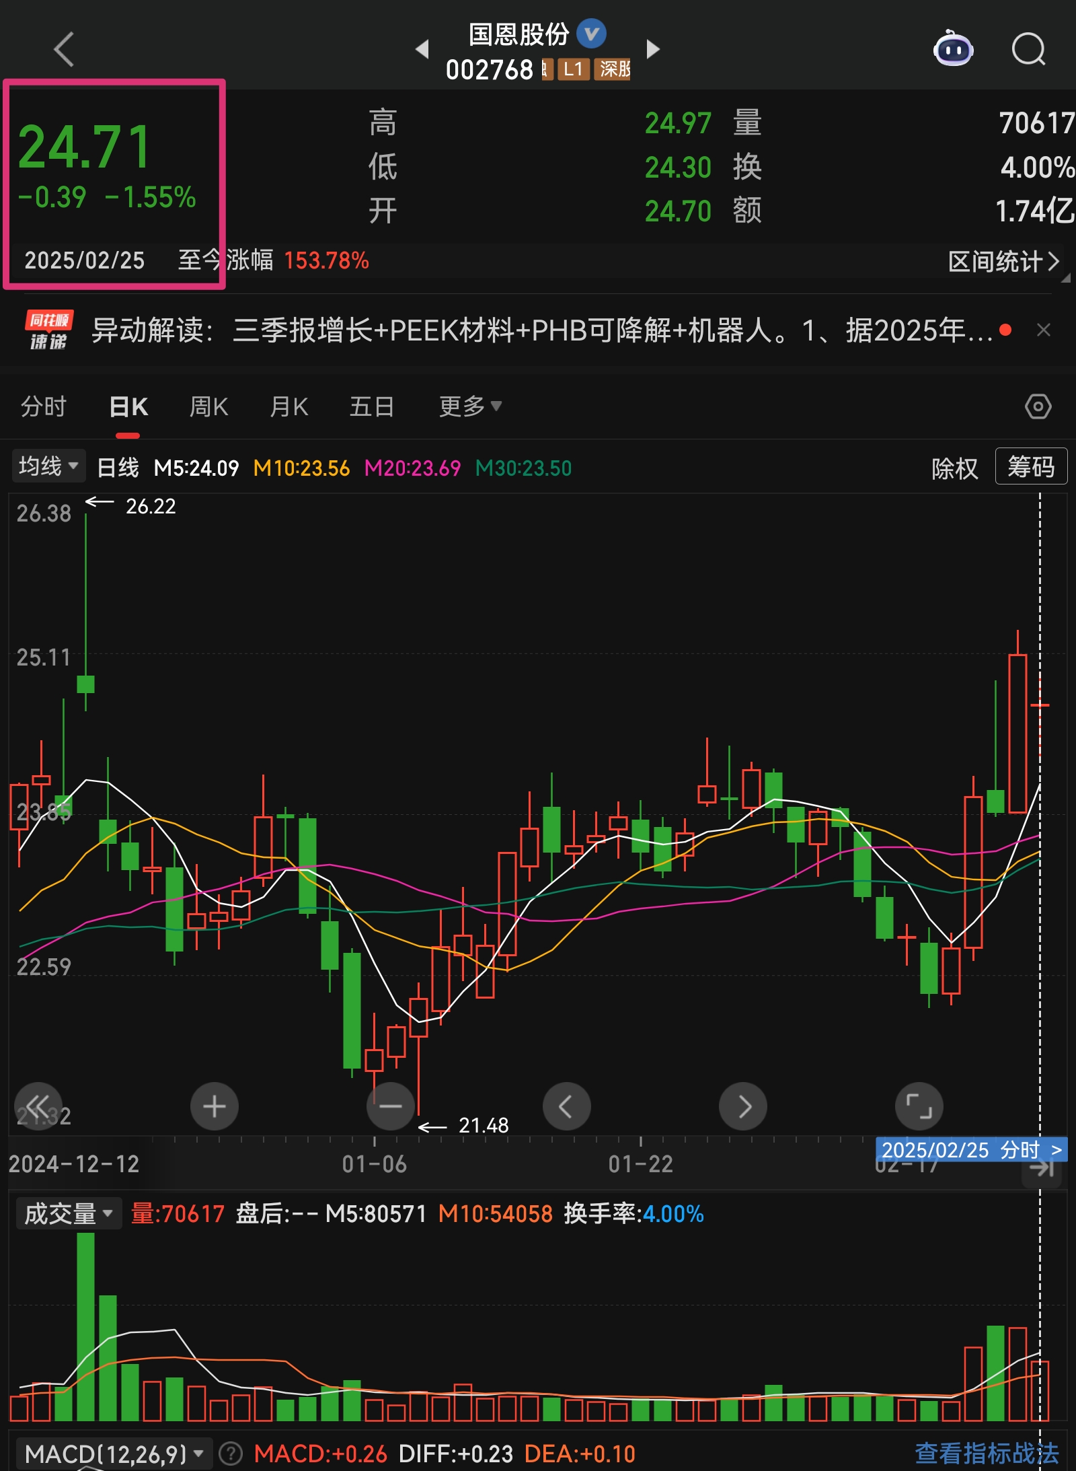Open chart settings hexagon icon
Viewport: 1076px width, 1471px height.
click(x=1038, y=406)
